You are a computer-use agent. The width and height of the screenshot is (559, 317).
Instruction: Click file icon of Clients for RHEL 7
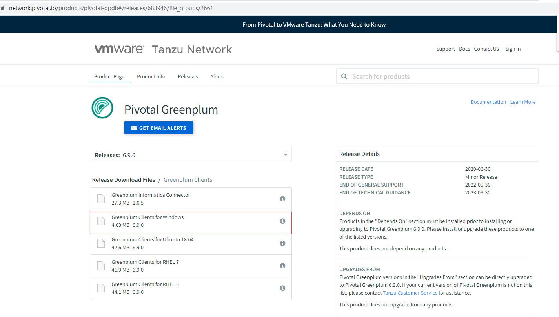(x=101, y=266)
